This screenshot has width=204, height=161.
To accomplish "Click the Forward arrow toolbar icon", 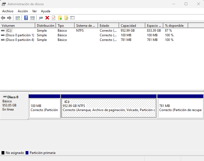I will tap(9, 18).
